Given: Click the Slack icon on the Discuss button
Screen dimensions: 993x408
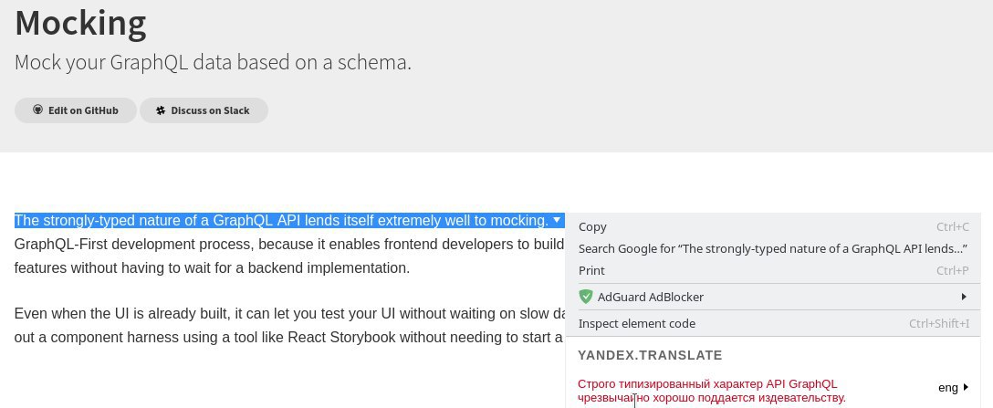Looking at the screenshot, I should click(161, 110).
